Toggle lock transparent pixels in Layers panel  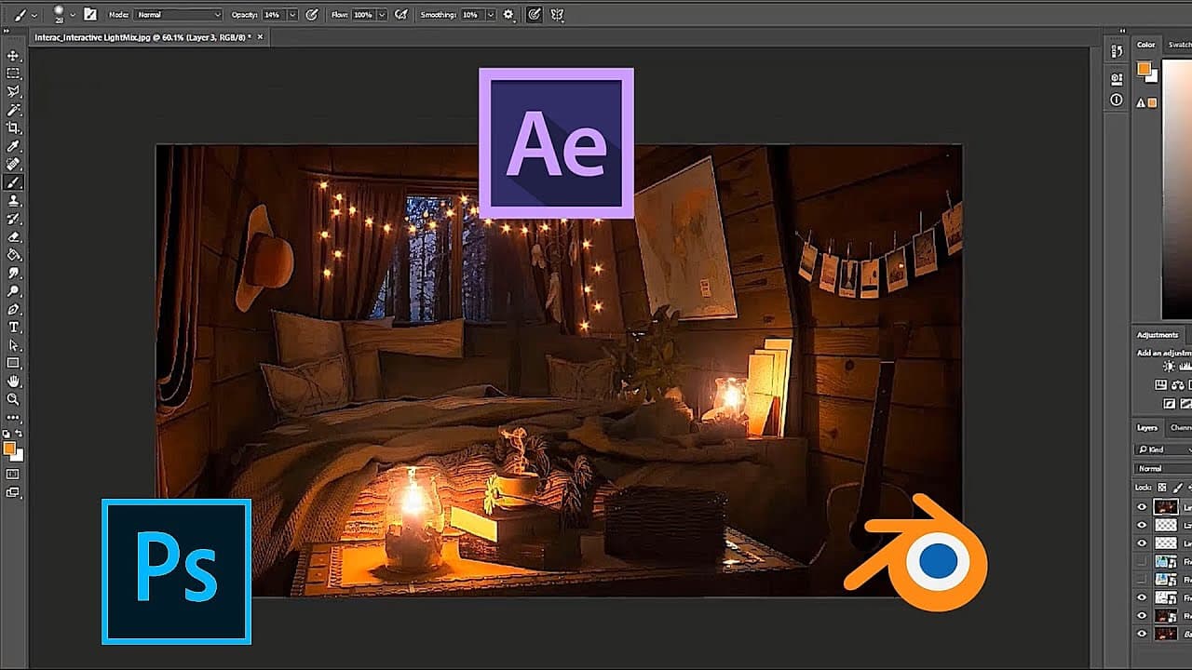point(1162,488)
